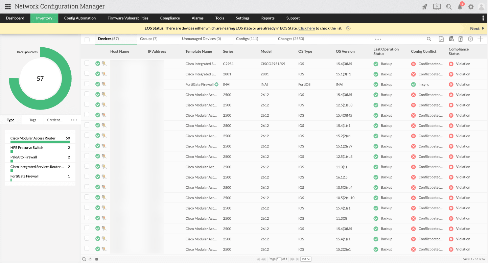Check the box for the C2951 device row
The height and width of the screenshot is (263, 488).
coord(87,63)
